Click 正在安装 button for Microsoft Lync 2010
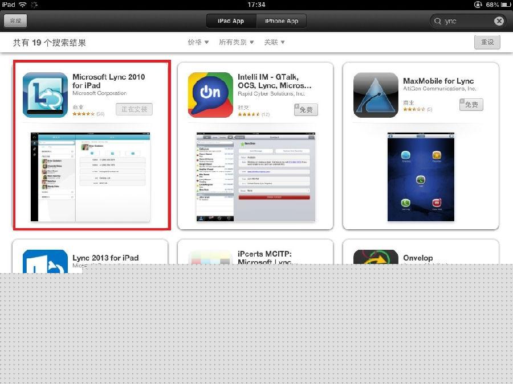 pos(134,109)
